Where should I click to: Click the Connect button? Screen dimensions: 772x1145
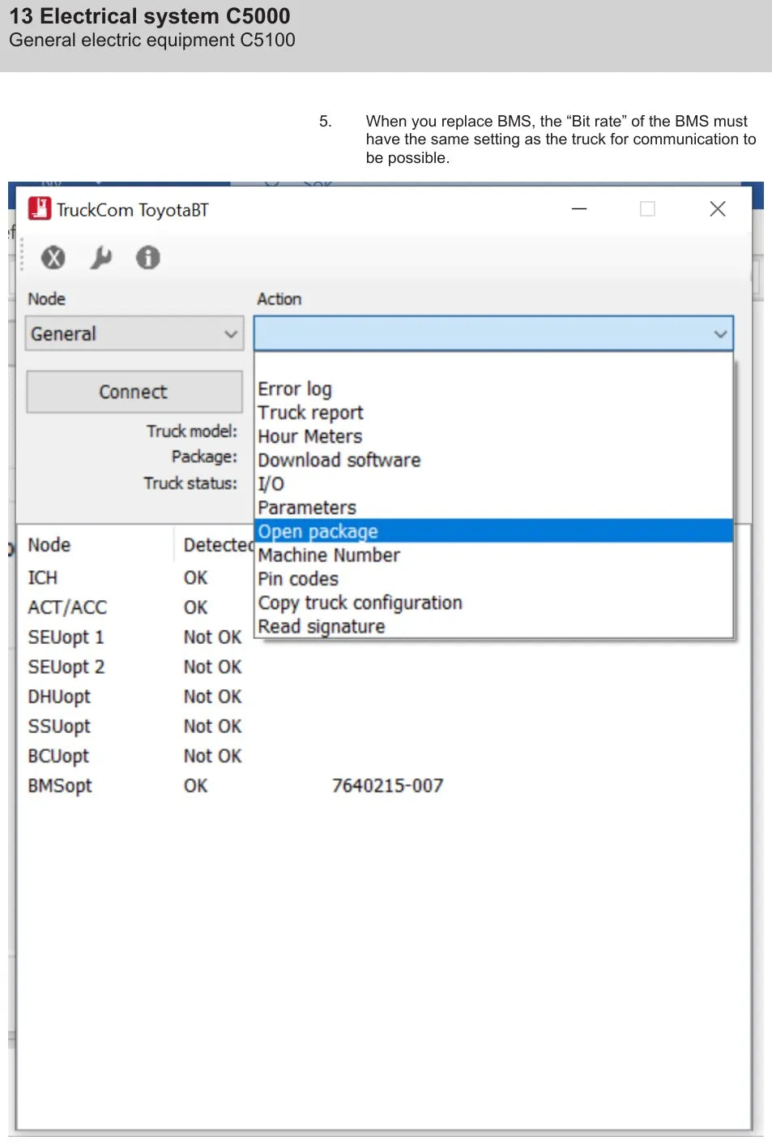click(134, 392)
